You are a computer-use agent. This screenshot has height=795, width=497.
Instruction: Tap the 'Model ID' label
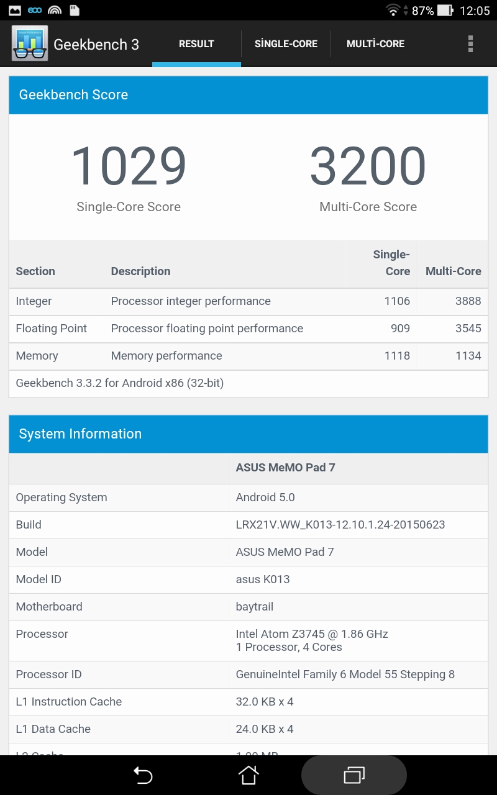click(39, 579)
